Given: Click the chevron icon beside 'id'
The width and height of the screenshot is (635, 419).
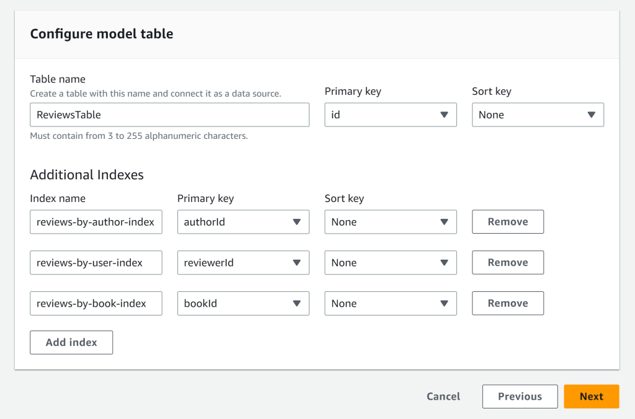Looking at the screenshot, I should 443,115.
